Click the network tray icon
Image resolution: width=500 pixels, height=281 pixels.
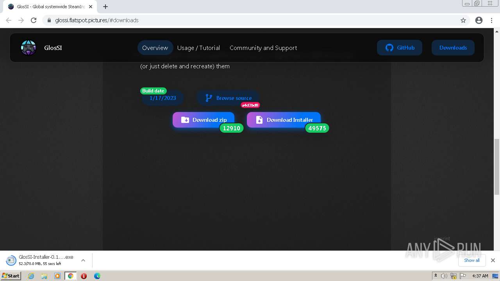coord(454,276)
